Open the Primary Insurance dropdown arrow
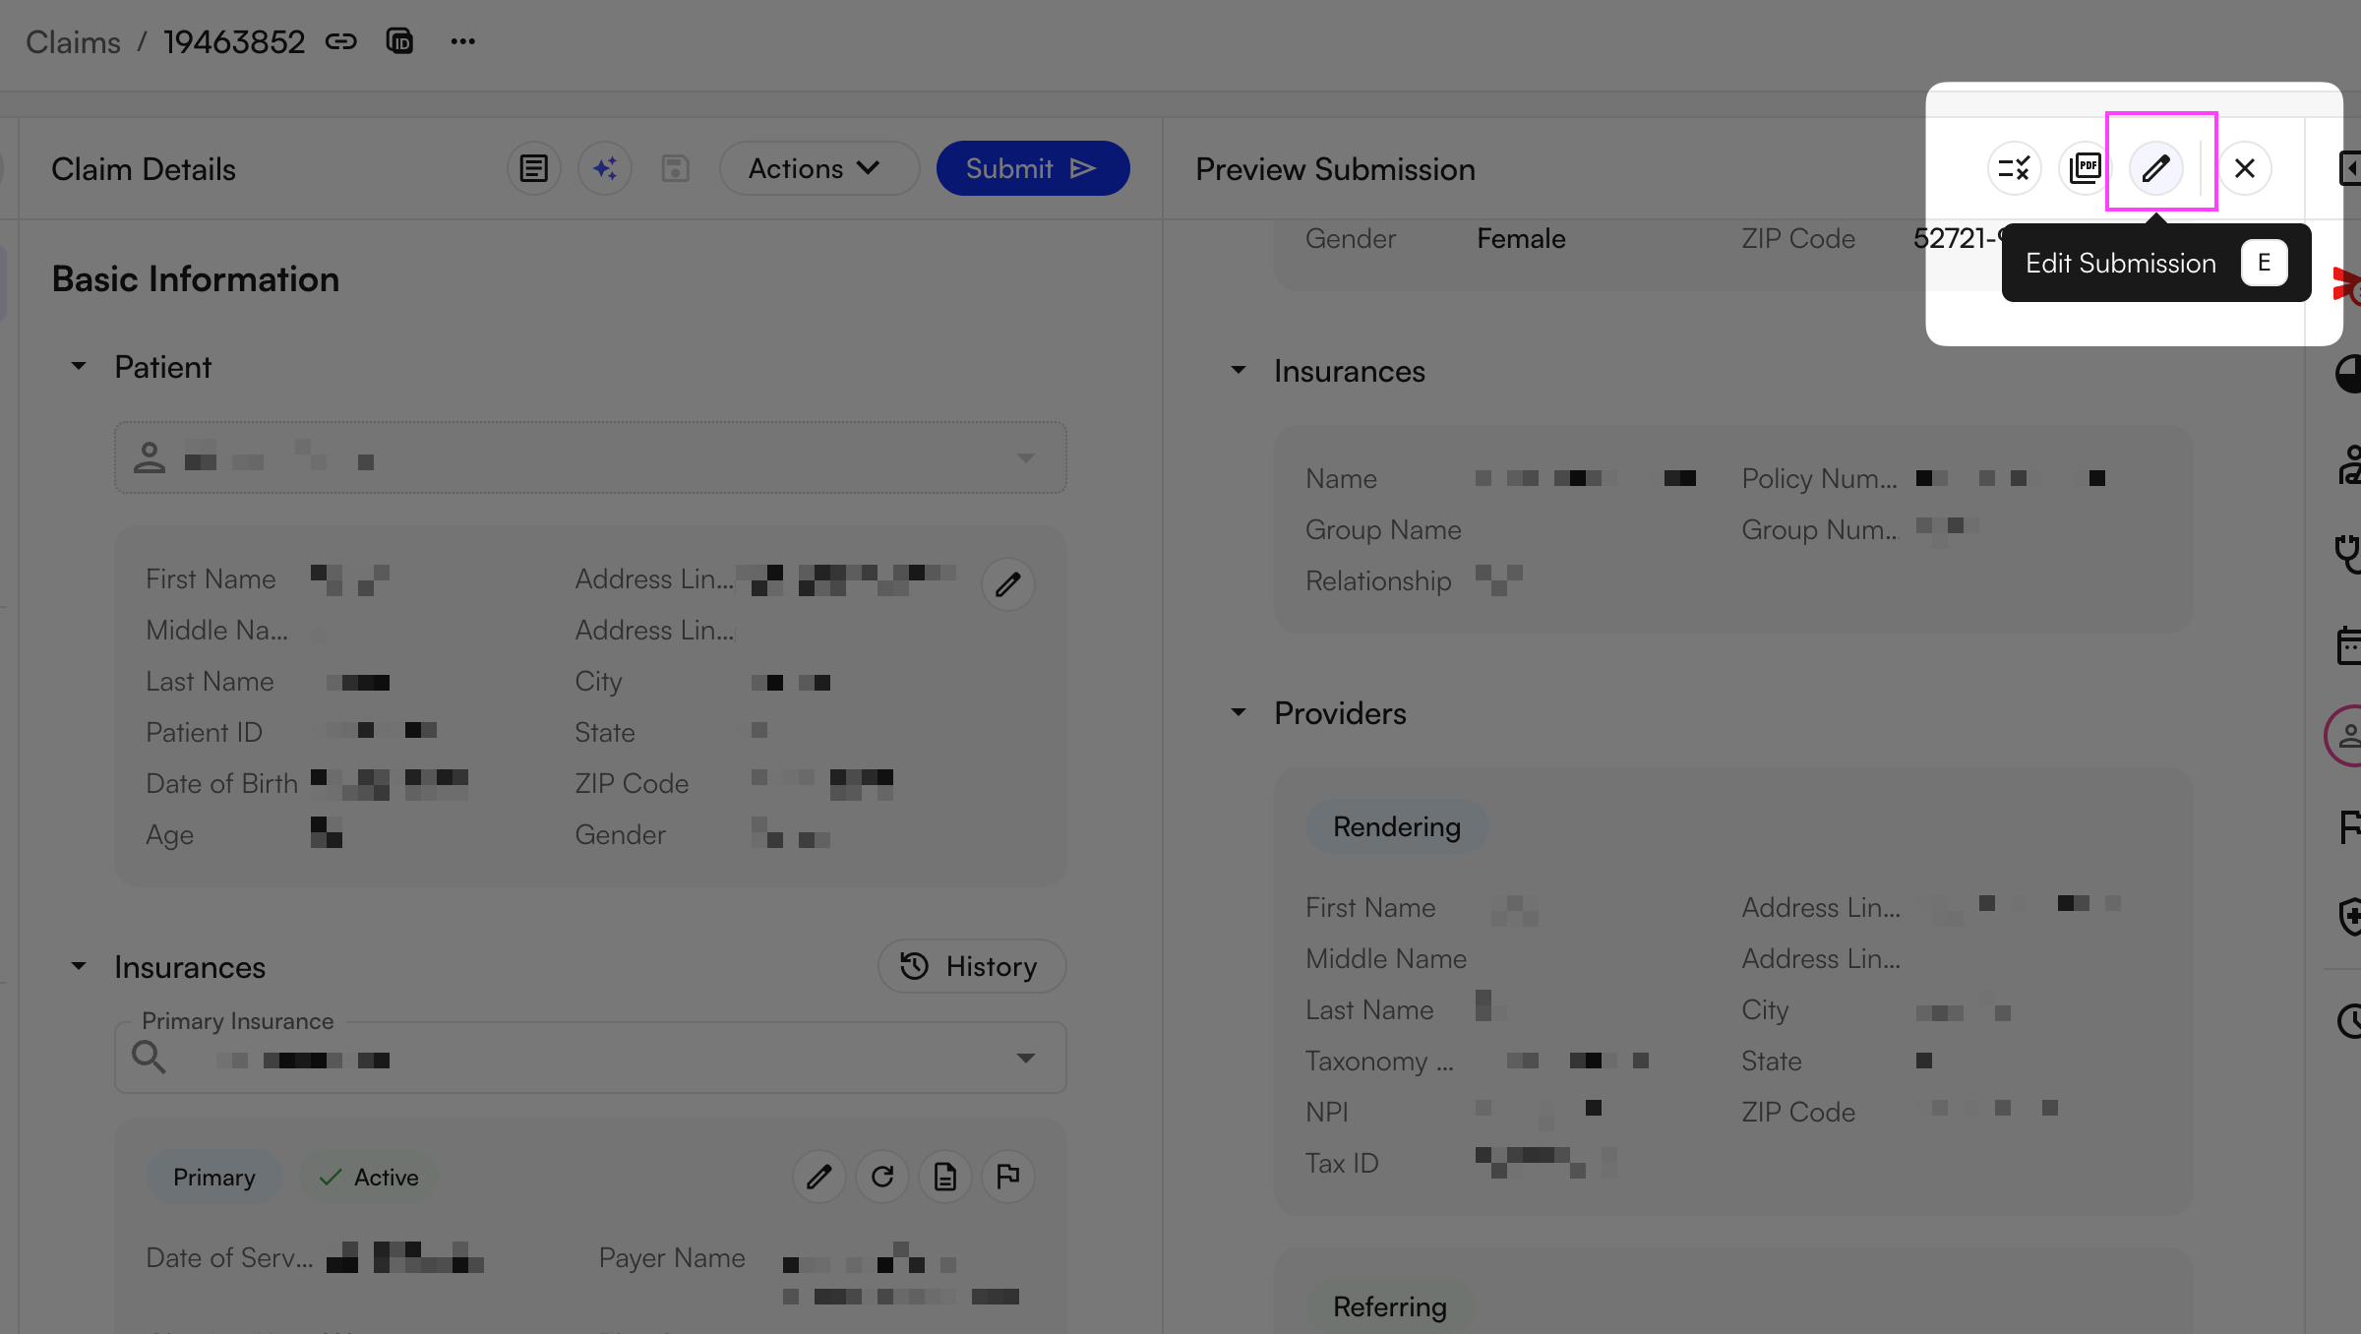The width and height of the screenshot is (2361, 1334). click(x=1026, y=1058)
